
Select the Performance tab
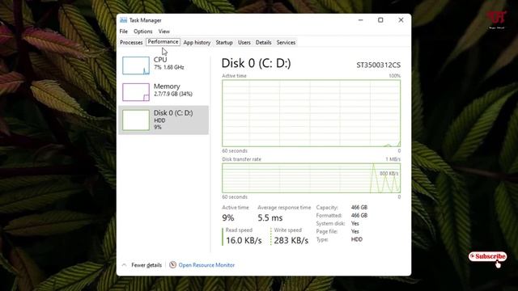[163, 42]
